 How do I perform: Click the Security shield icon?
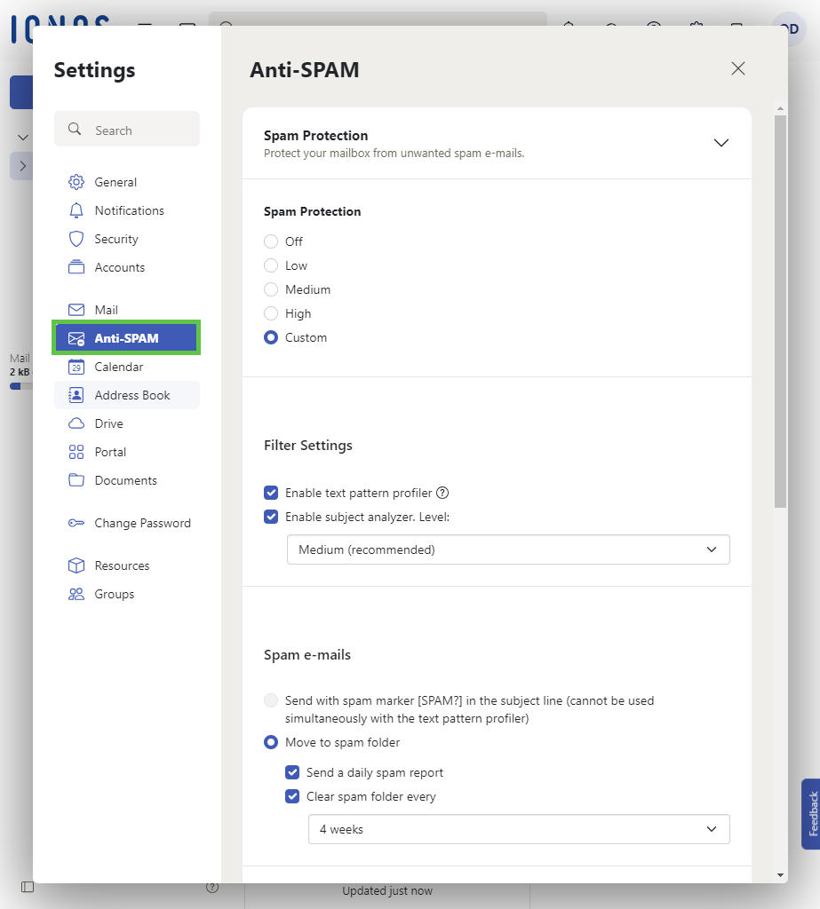pyautogui.click(x=76, y=239)
